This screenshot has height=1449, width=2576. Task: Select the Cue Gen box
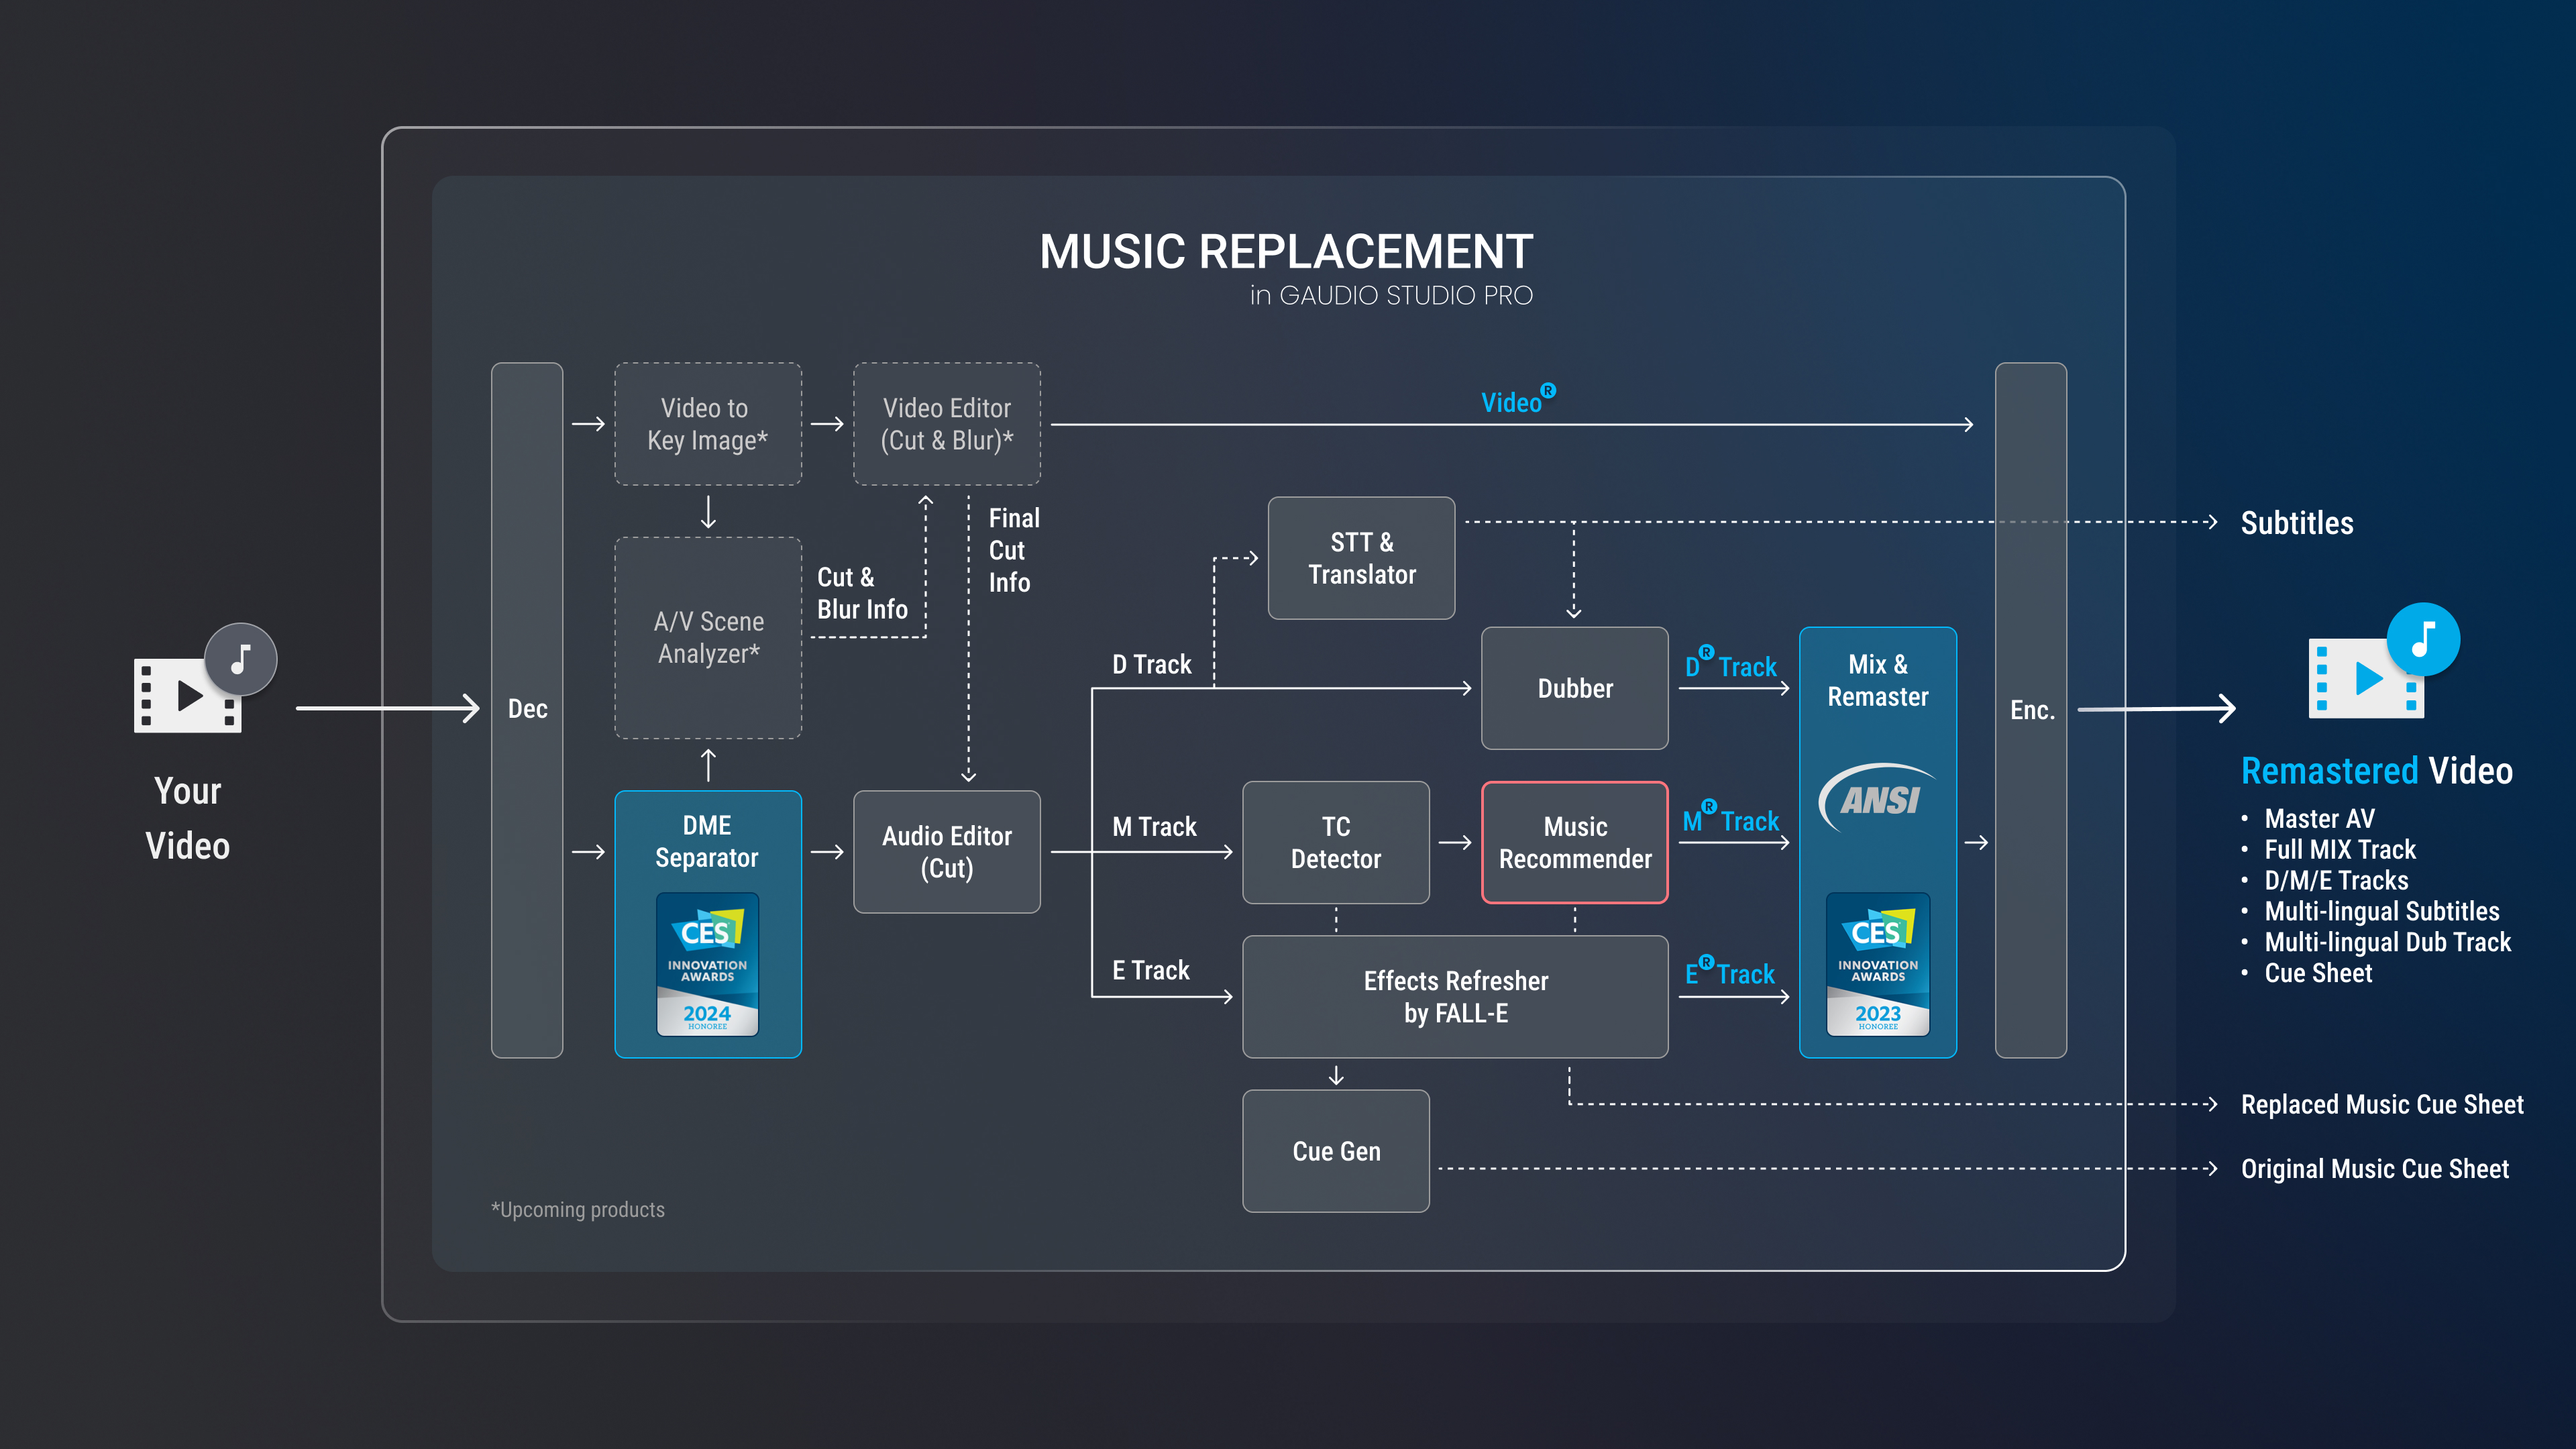coord(1336,1151)
